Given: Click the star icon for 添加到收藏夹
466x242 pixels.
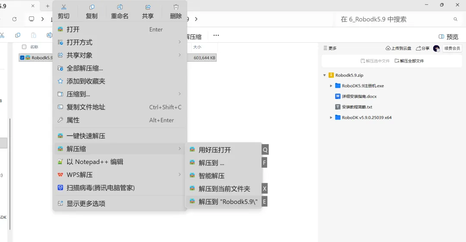Looking at the screenshot, I should click(60, 81).
